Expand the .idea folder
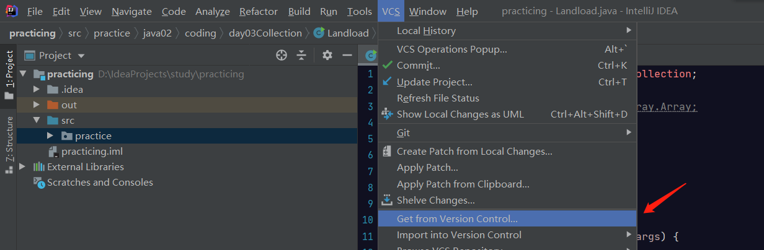The image size is (764, 250). pos(37,90)
